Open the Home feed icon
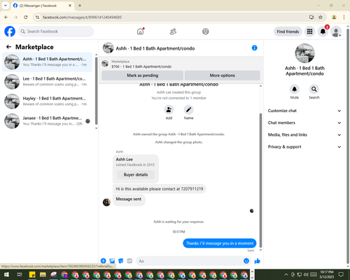350x280 pixels. [x=141, y=31]
